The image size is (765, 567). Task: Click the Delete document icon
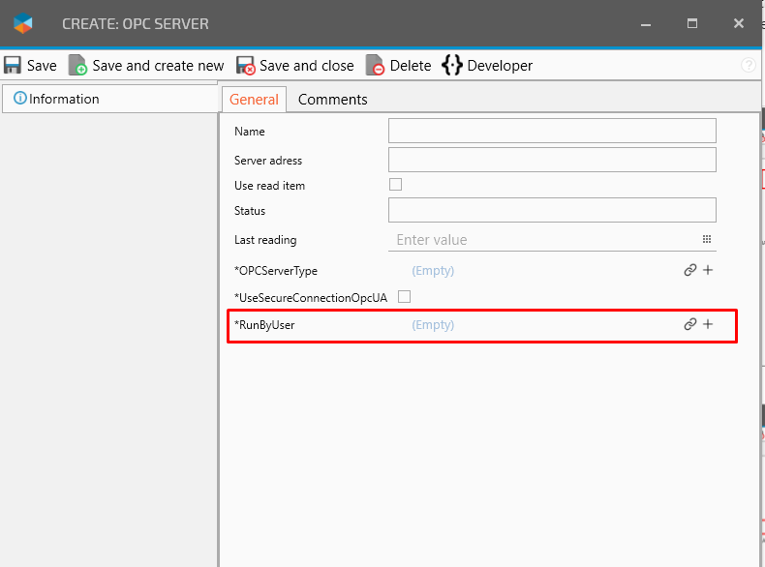(x=376, y=66)
